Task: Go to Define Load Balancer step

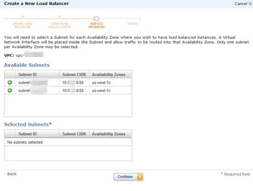Action: (x=23, y=25)
